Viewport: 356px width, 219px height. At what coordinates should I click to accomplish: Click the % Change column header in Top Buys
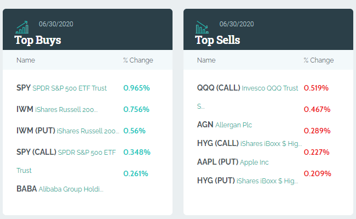pyautogui.click(x=138, y=60)
